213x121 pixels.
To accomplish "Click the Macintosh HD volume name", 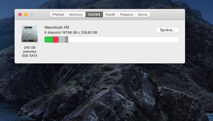I will (x=57, y=27).
